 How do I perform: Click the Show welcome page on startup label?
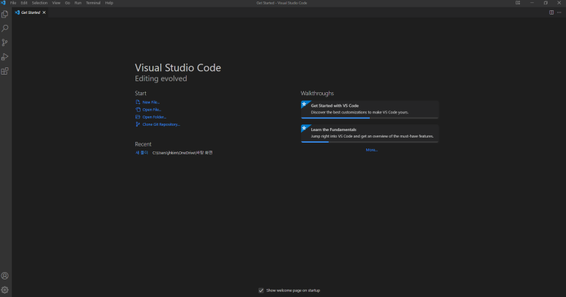pyautogui.click(x=293, y=290)
